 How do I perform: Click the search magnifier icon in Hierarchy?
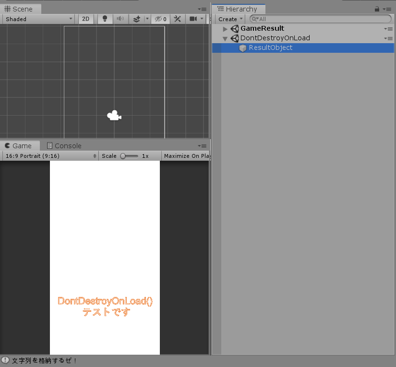(x=255, y=19)
